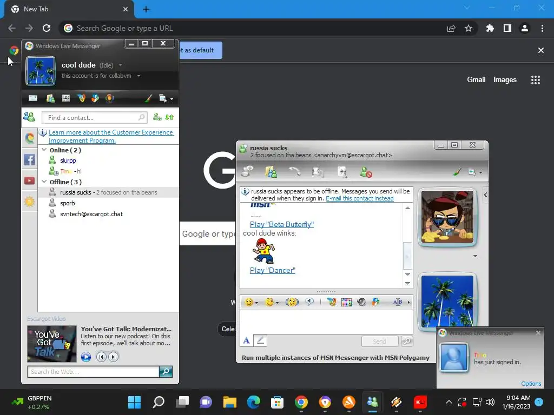This screenshot has height=415, width=554.
Task: Select offline contact sporb
Action: tap(68, 203)
